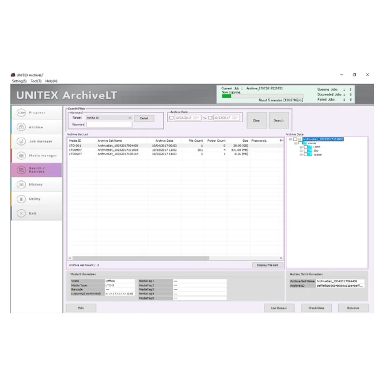
Task: Focus the Keyword input field
Action: coord(109,124)
